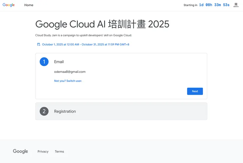Open the Terms footer link
This screenshot has width=243, height=163.
tap(59, 152)
